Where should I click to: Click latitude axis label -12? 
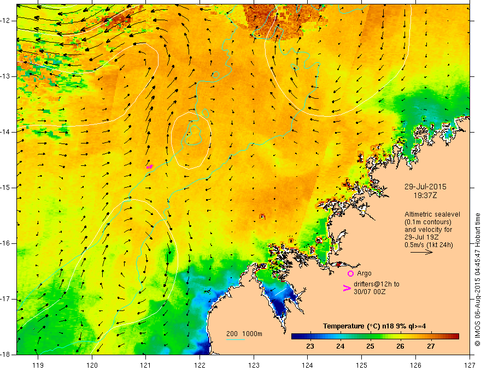point(5,21)
